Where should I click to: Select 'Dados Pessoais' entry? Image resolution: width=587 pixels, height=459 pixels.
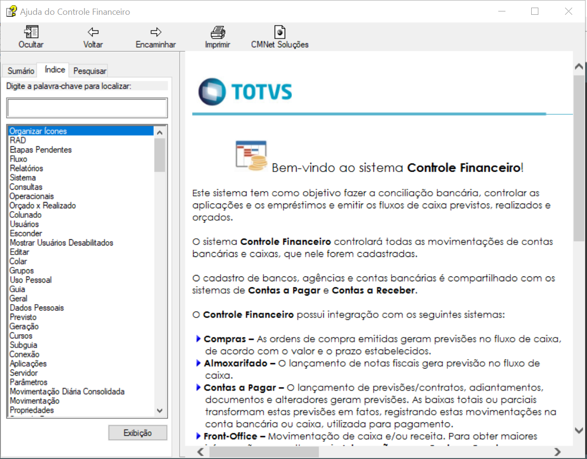coord(81,307)
